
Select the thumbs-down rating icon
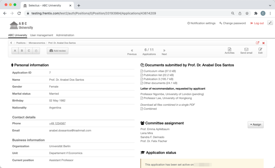[x=35, y=50]
